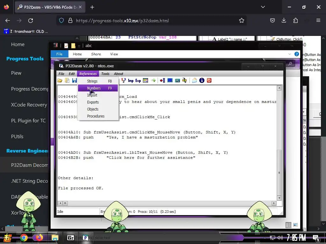The width and height of the screenshot is (326, 244).
Task: Open Piew link in website sidebar
Action: [16, 73]
